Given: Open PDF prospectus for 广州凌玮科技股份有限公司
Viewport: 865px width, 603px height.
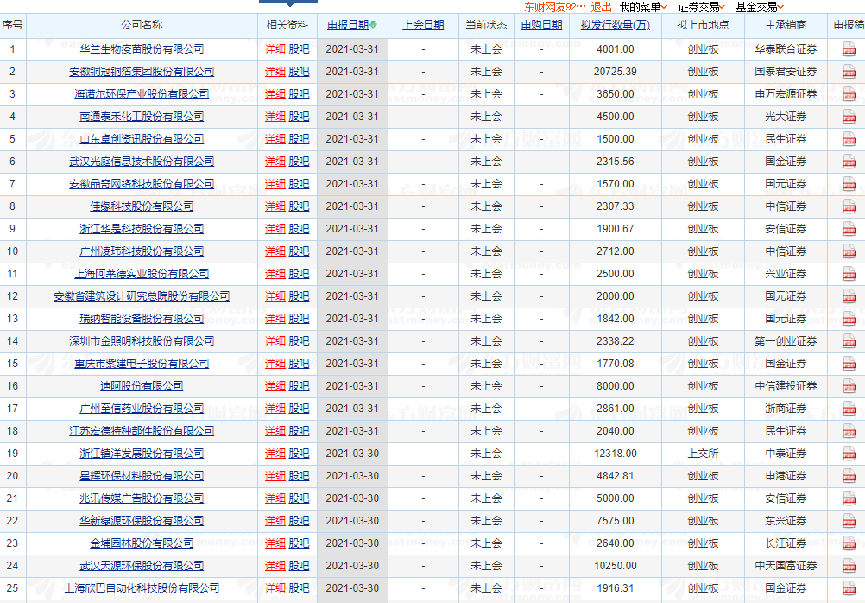Looking at the screenshot, I should pyautogui.click(x=849, y=251).
